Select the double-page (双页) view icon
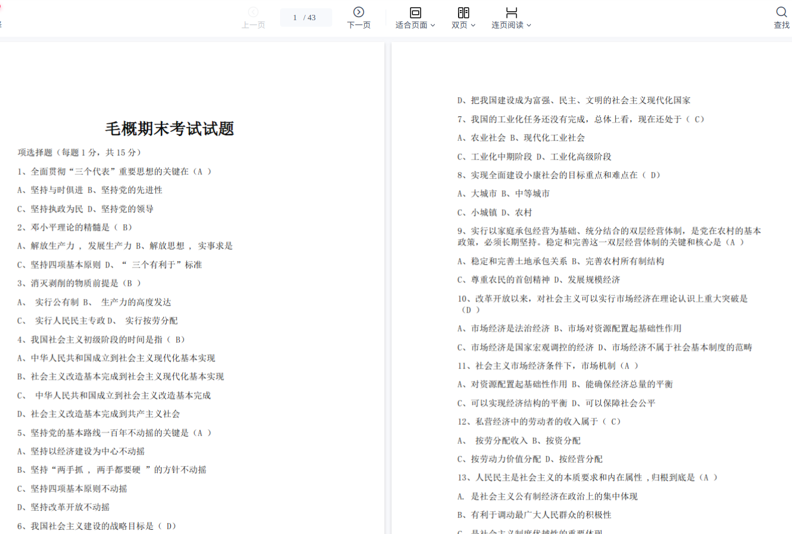Viewport: 792px width, 534px height. [x=463, y=12]
